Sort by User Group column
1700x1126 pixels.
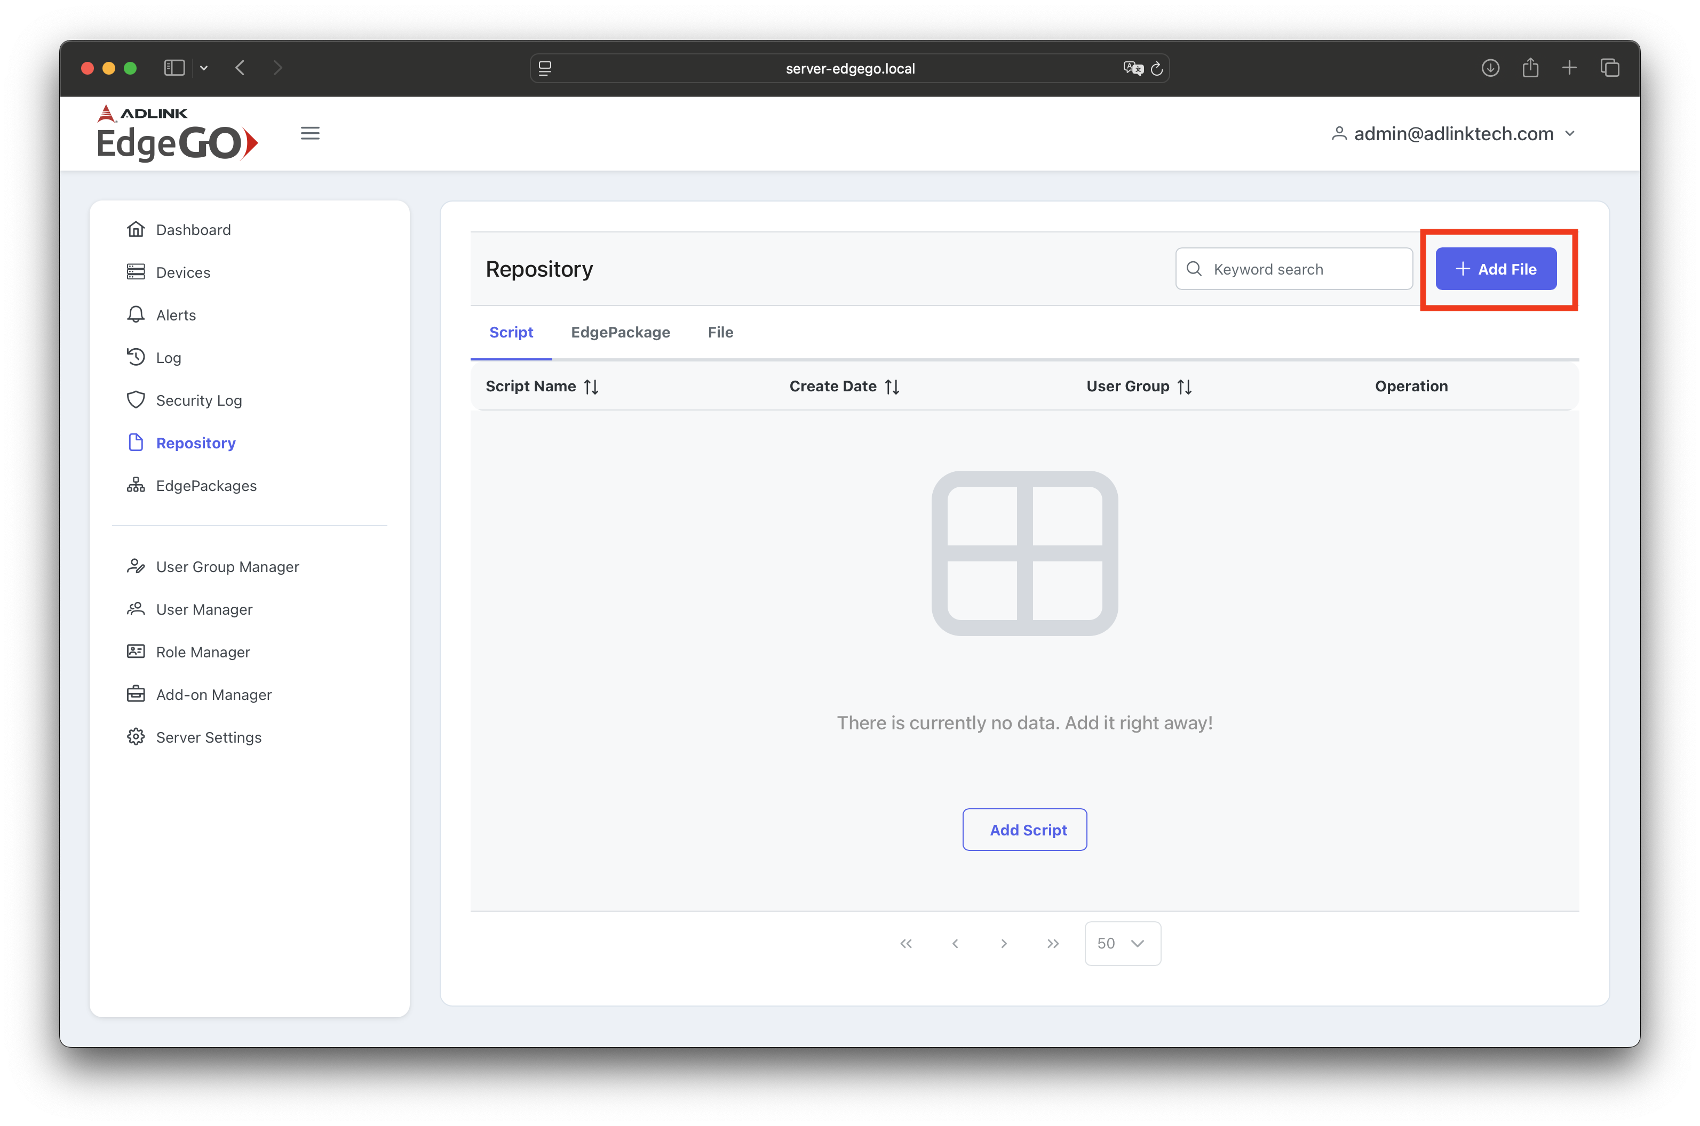click(x=1185, y=387)
